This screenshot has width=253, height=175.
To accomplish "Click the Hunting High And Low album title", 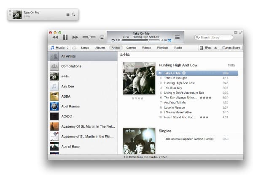I will [x=178, y=65].
